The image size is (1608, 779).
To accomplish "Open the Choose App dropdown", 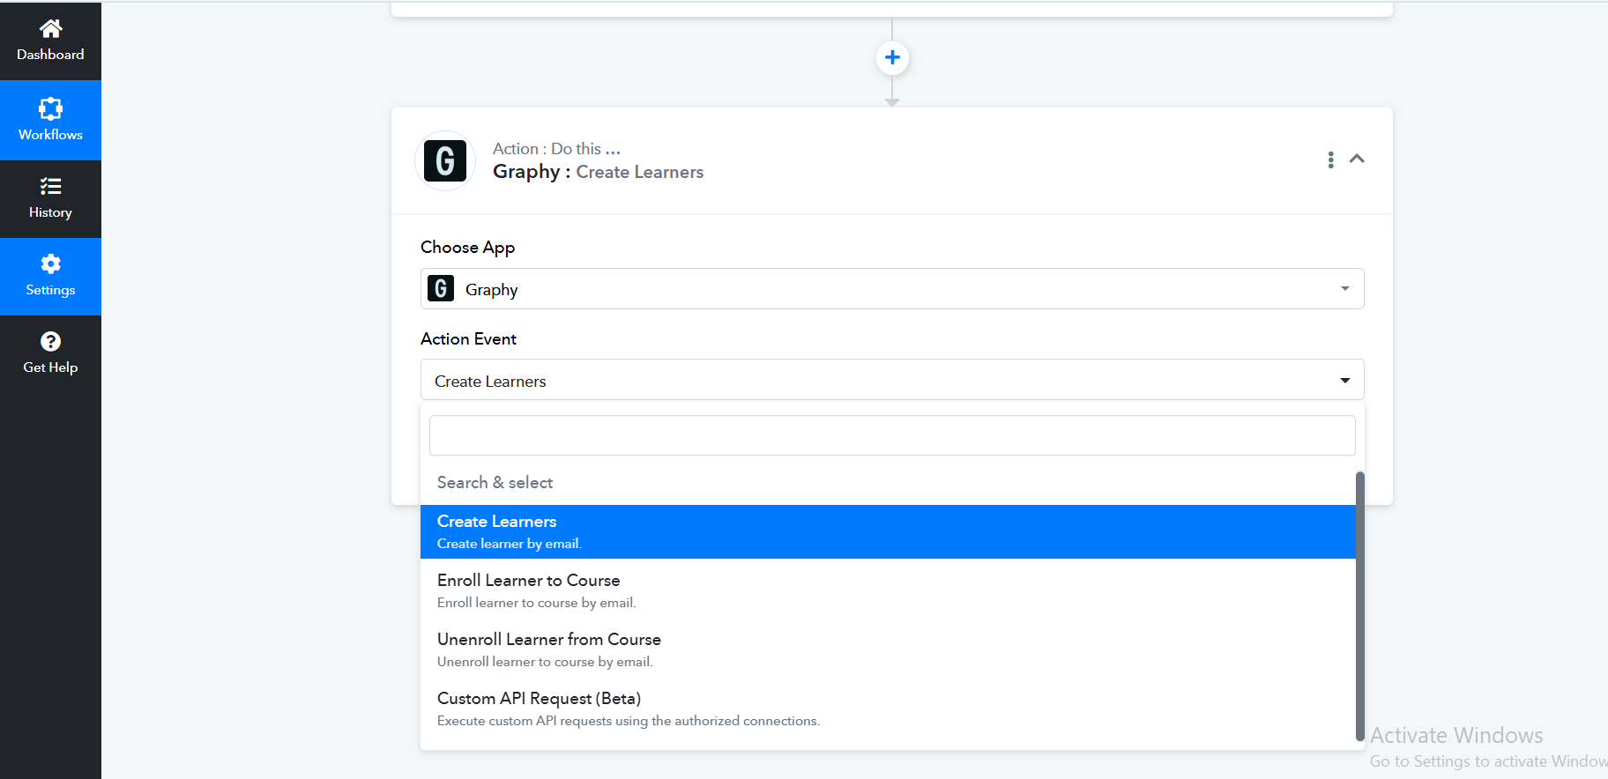I will [891, 289].
